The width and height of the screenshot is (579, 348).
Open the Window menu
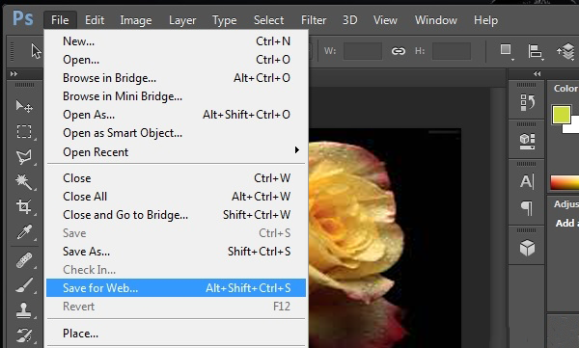point(436,20)
